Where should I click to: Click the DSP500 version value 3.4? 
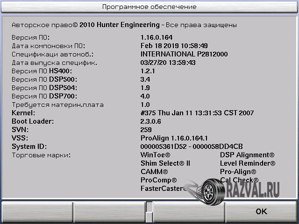pyautogui.click(x=145, y=79)
